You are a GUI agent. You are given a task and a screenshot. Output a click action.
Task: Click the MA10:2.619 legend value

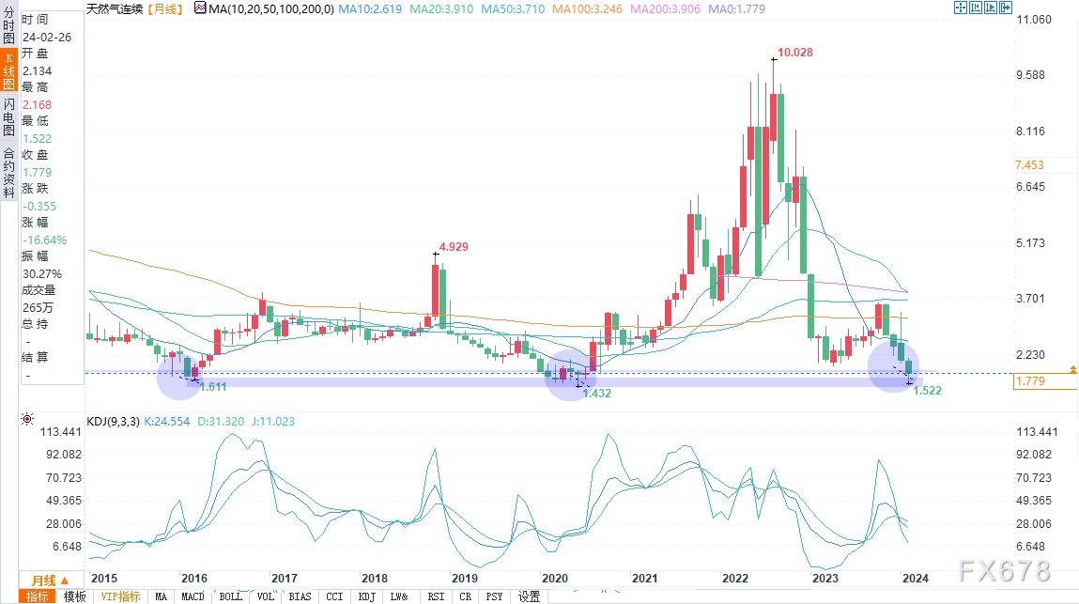(x=370, y=9)
